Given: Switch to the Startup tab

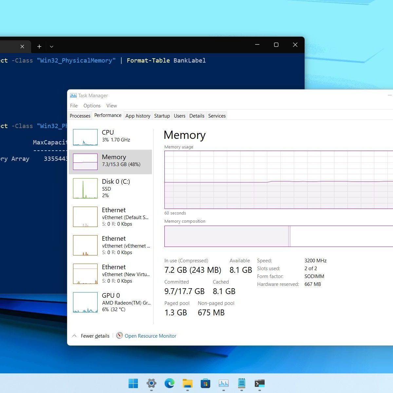Looking at the screenshot, I should [x=162, y=116].
